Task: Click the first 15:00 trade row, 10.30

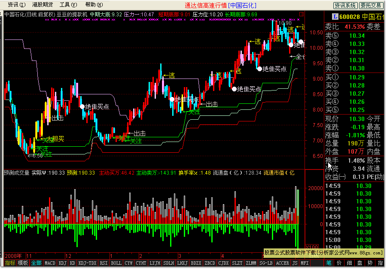Action: tap(348, 240)
